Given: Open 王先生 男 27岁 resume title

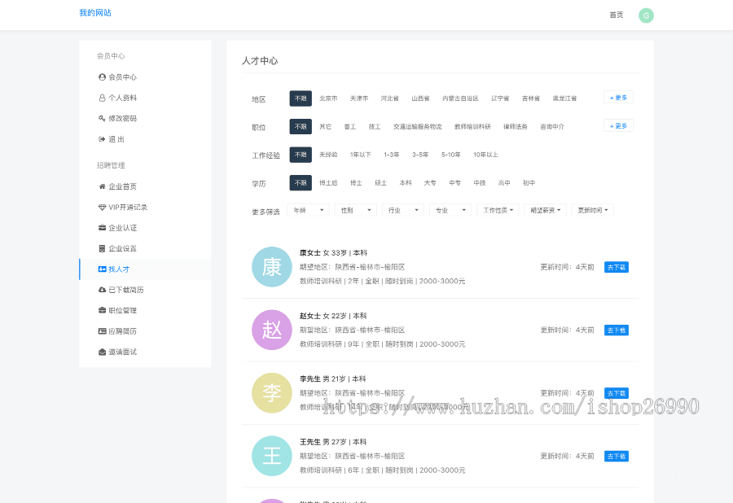Looking at the screenshot, I should pos(333,442).
